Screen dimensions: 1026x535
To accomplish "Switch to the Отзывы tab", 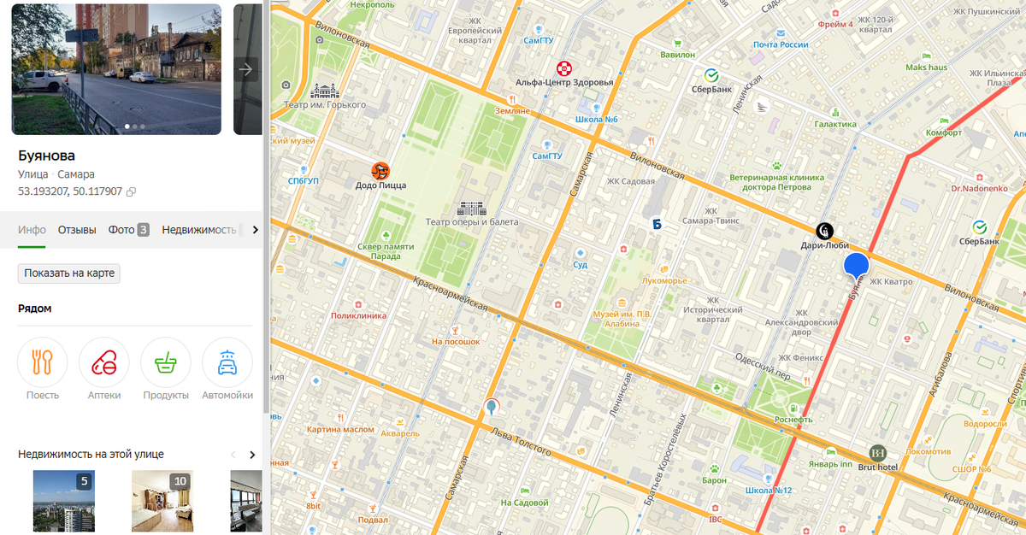I will (77, 230).
